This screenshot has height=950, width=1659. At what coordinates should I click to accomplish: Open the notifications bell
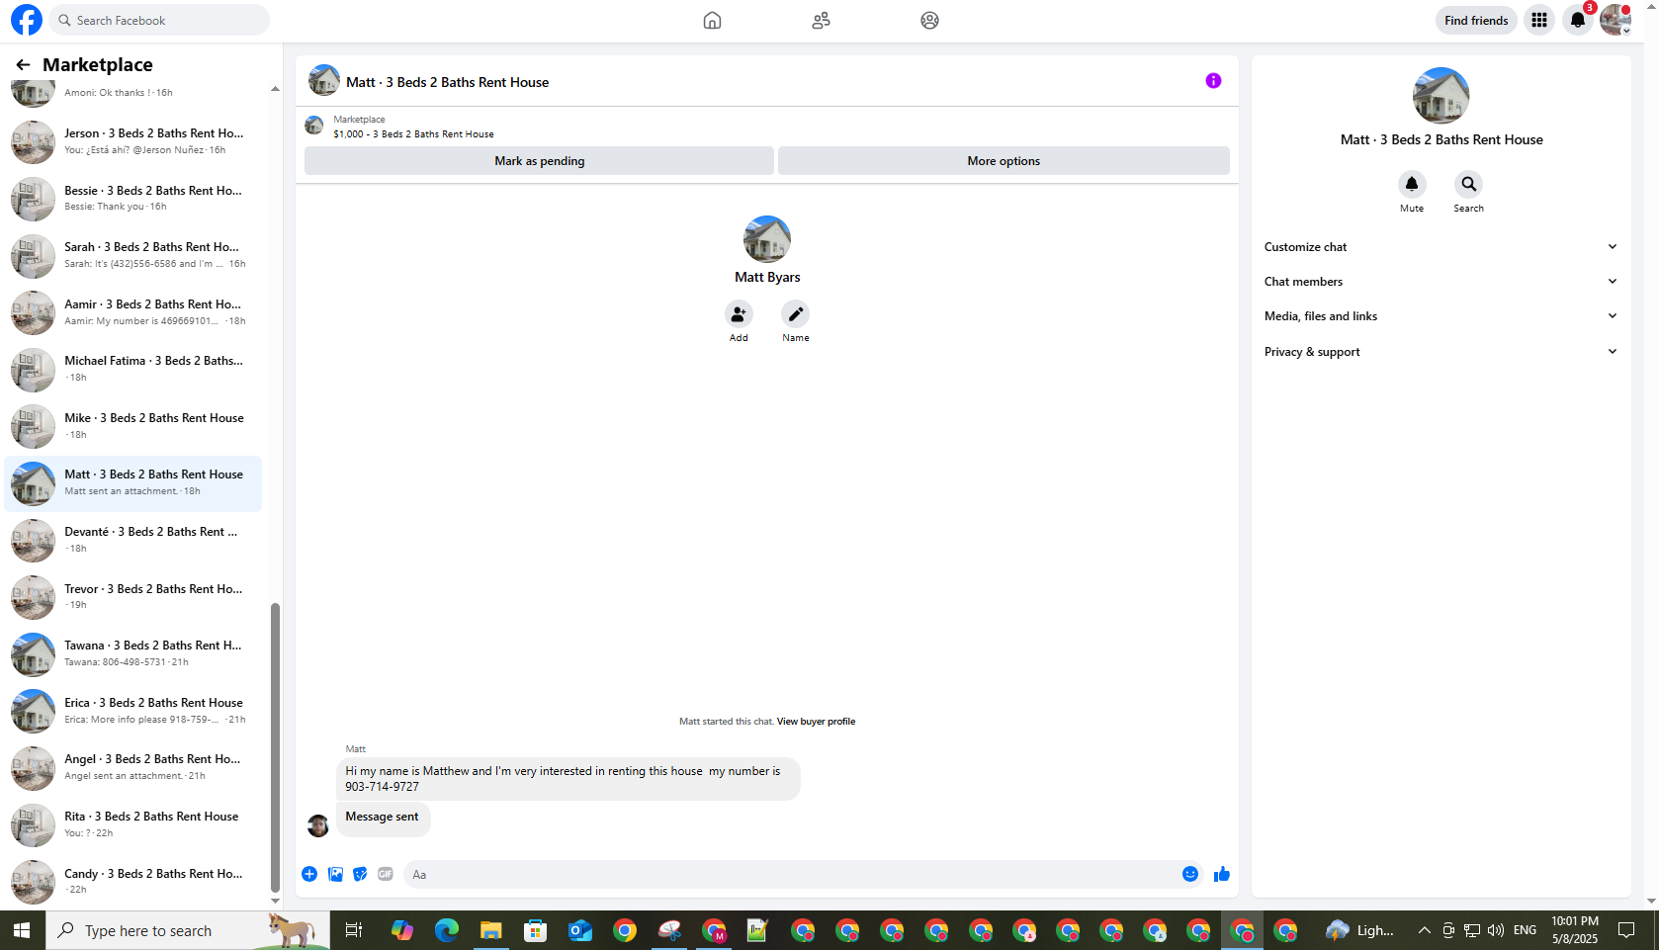pyautogui.click(x=1578, y=20)
